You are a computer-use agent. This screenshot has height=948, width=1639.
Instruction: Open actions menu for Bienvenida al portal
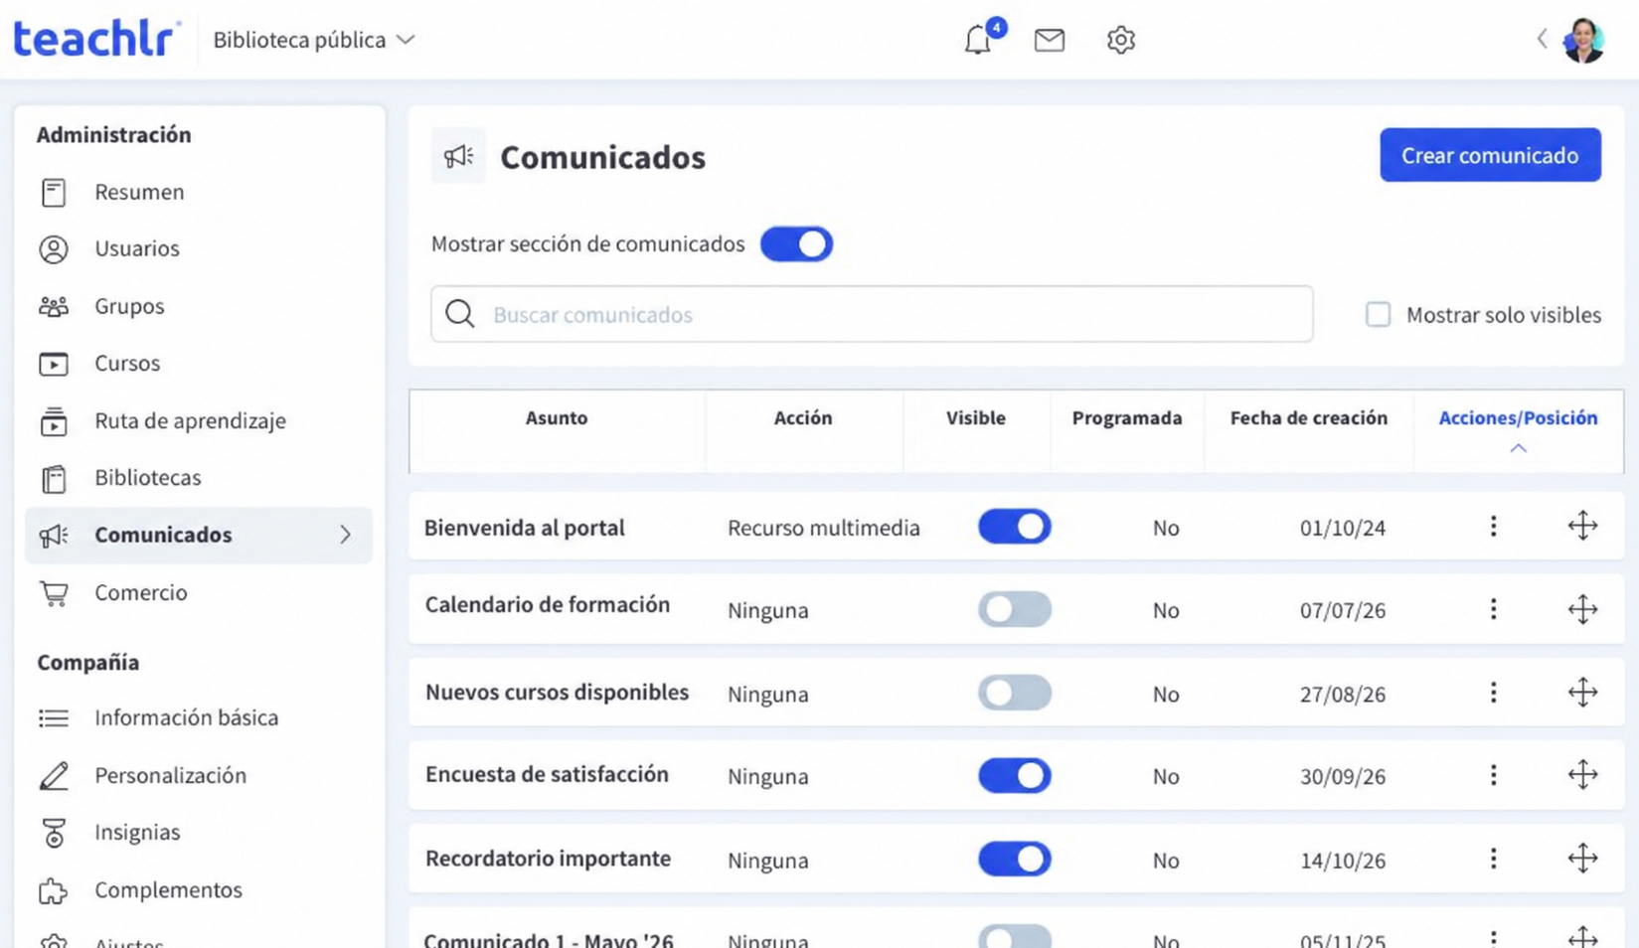pyautogui.click(x=1493, y=527)
